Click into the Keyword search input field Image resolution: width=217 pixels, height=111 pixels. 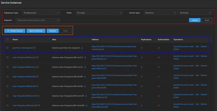pyautogui.click(x=36, y=20)
